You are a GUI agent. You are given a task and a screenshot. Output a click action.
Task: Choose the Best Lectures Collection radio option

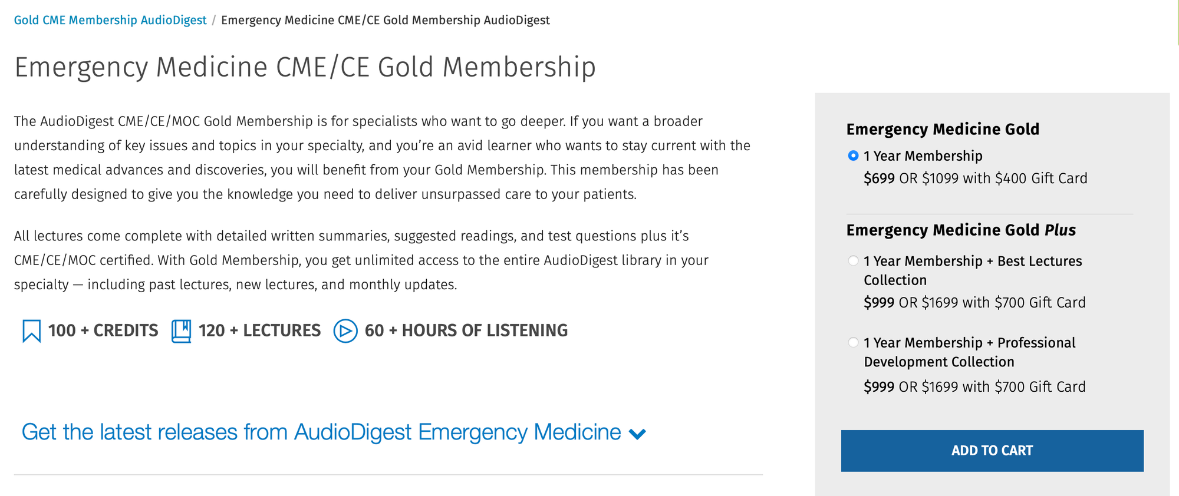(x=853, y=261)
